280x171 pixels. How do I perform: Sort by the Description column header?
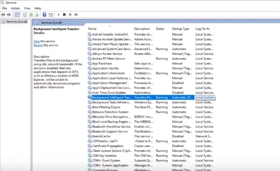144,29
